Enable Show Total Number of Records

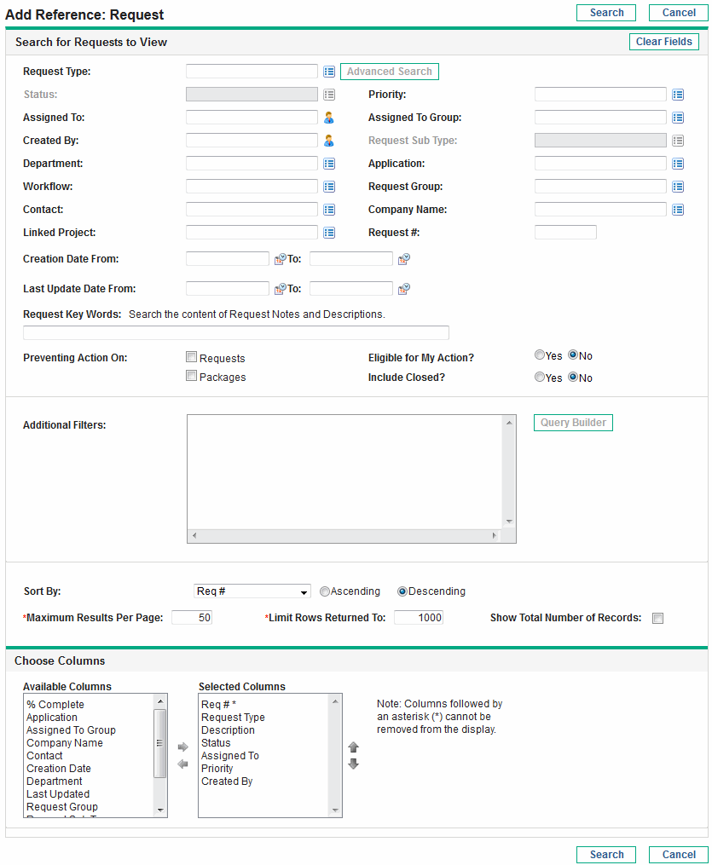(657, 618)
